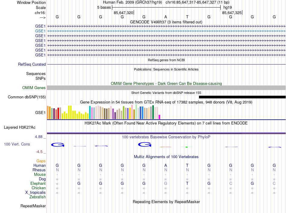This screenshot has height=213, width=286.
Task: Click the T base in the Human row
Action: (x=187, y=165)
